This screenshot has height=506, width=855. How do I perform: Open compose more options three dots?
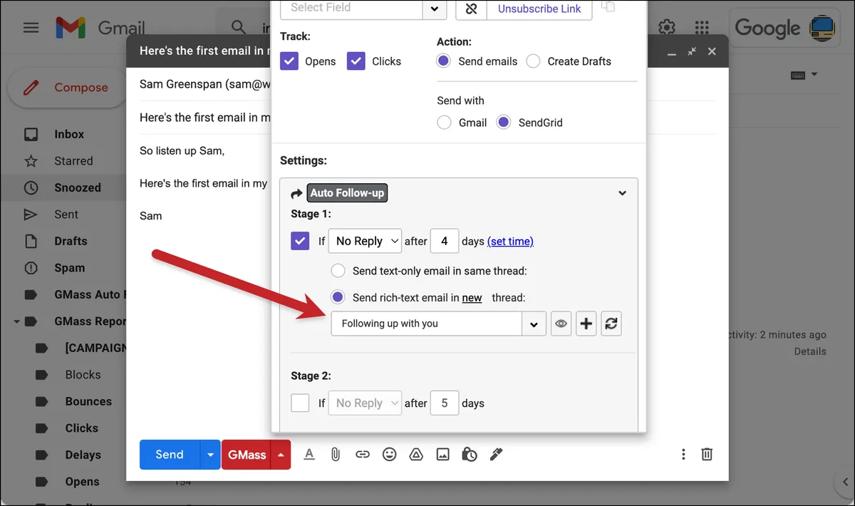(x=683, y=454)
